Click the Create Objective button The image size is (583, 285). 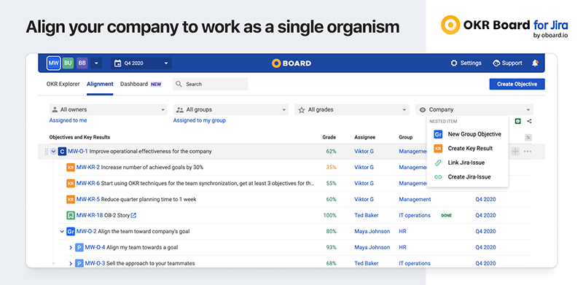tap(517, 84)
